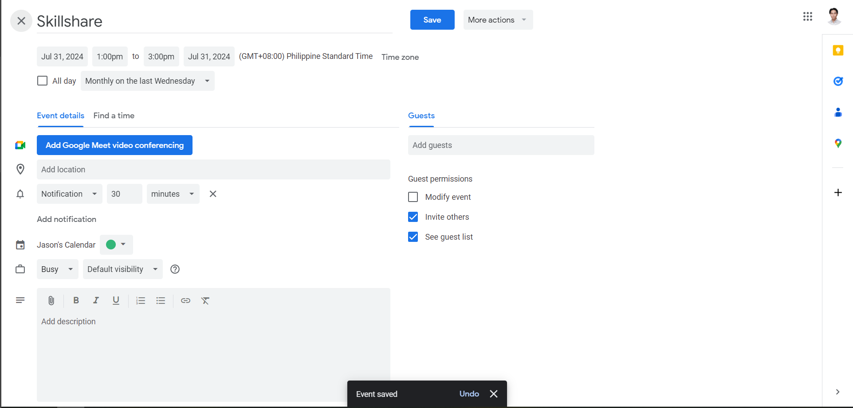Click Undo in the Event saved toast
The image size is (853, 408).
click(x=469, y=394)
